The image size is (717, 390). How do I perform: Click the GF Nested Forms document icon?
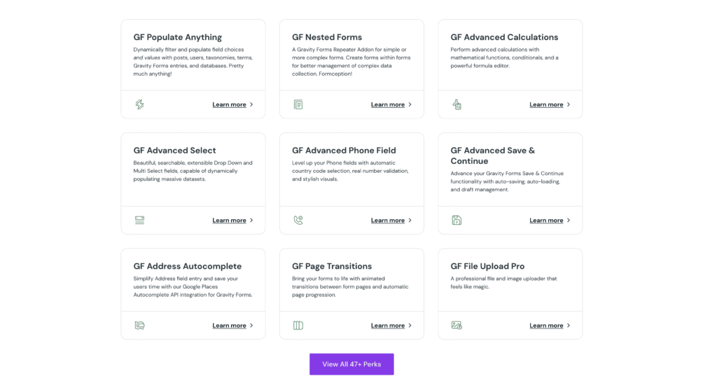298,104
